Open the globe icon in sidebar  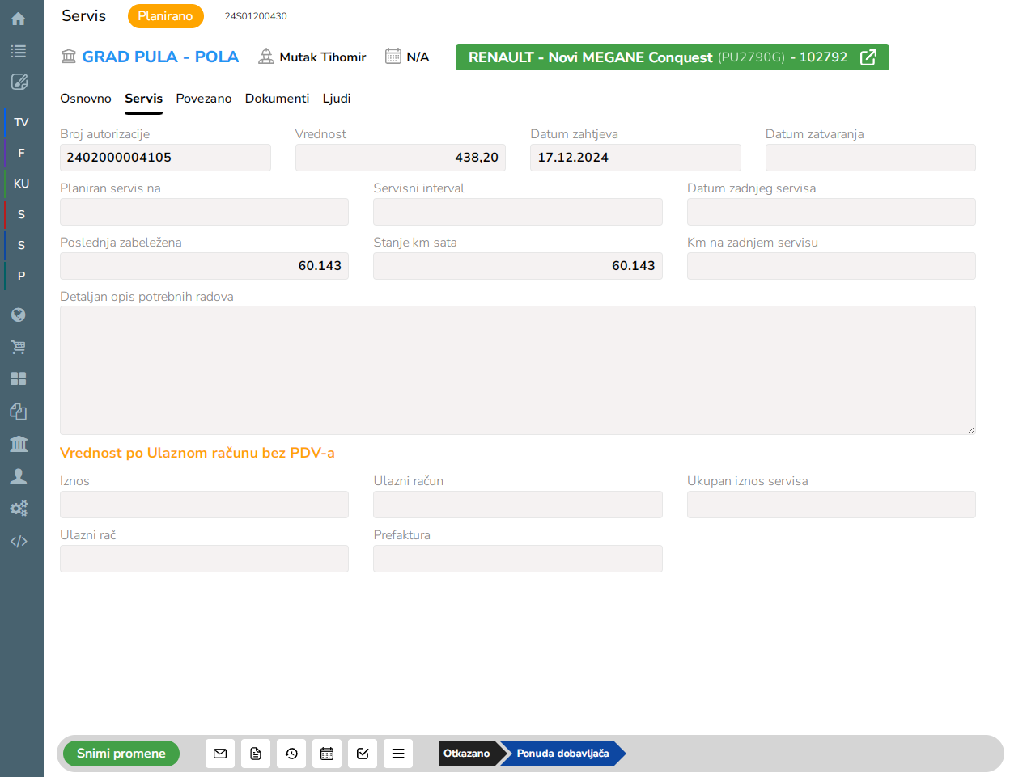tap(19, 315)
